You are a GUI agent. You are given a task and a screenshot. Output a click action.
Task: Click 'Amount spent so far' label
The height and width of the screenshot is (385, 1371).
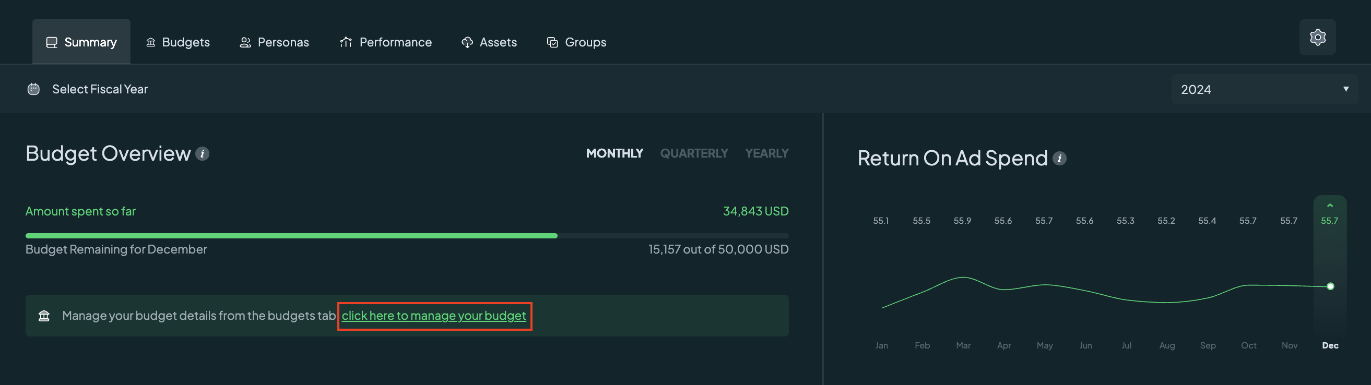(80, 211)
